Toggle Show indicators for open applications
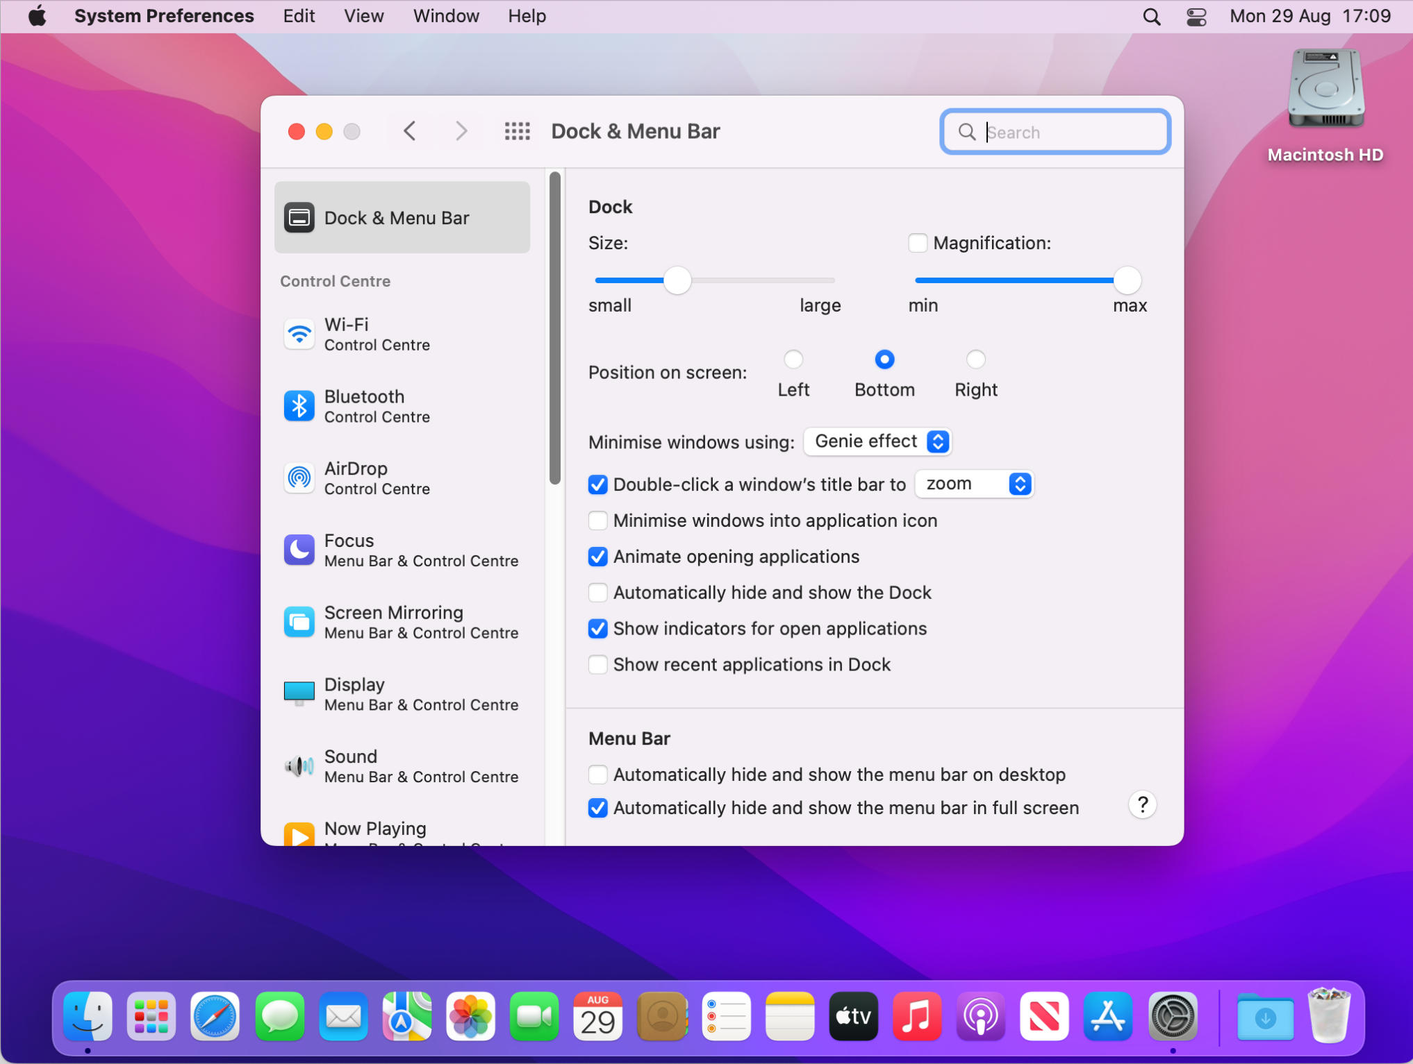1413x1064 pixels. pyautogui.click(x=598, y=629)
